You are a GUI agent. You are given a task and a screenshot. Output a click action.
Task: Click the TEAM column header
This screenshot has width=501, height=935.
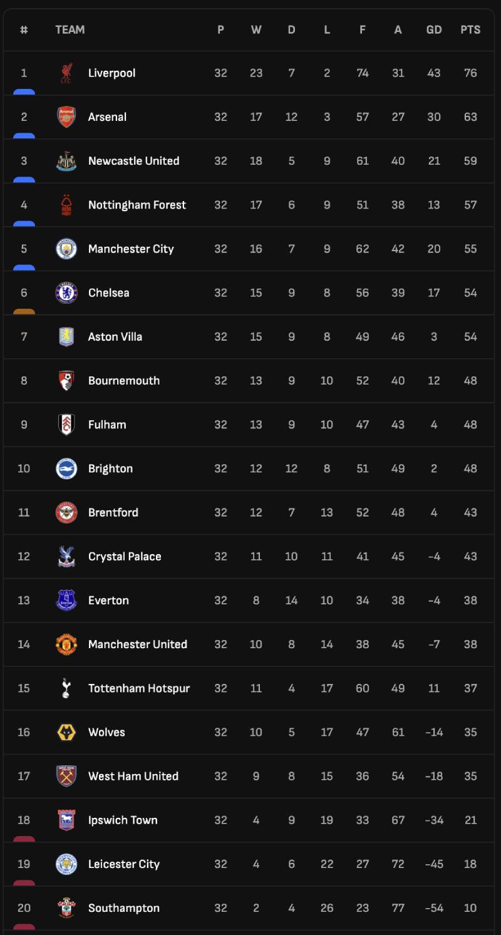click(70, 29)
